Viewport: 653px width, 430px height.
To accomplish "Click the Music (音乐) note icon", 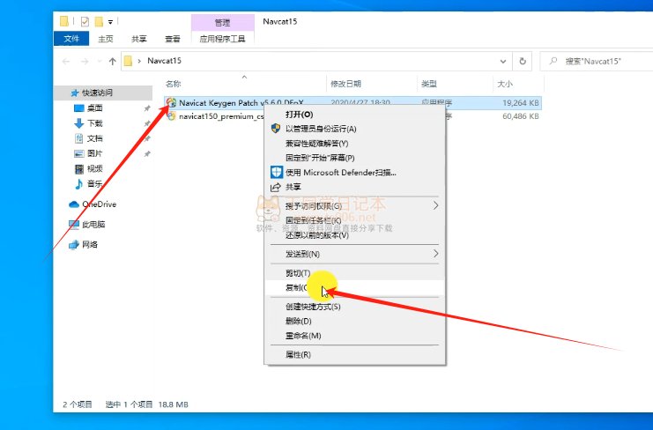I will tap(78, 183).
